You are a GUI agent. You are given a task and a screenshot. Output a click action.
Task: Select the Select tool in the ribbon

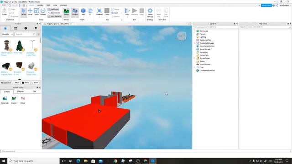tap(24, 12)
